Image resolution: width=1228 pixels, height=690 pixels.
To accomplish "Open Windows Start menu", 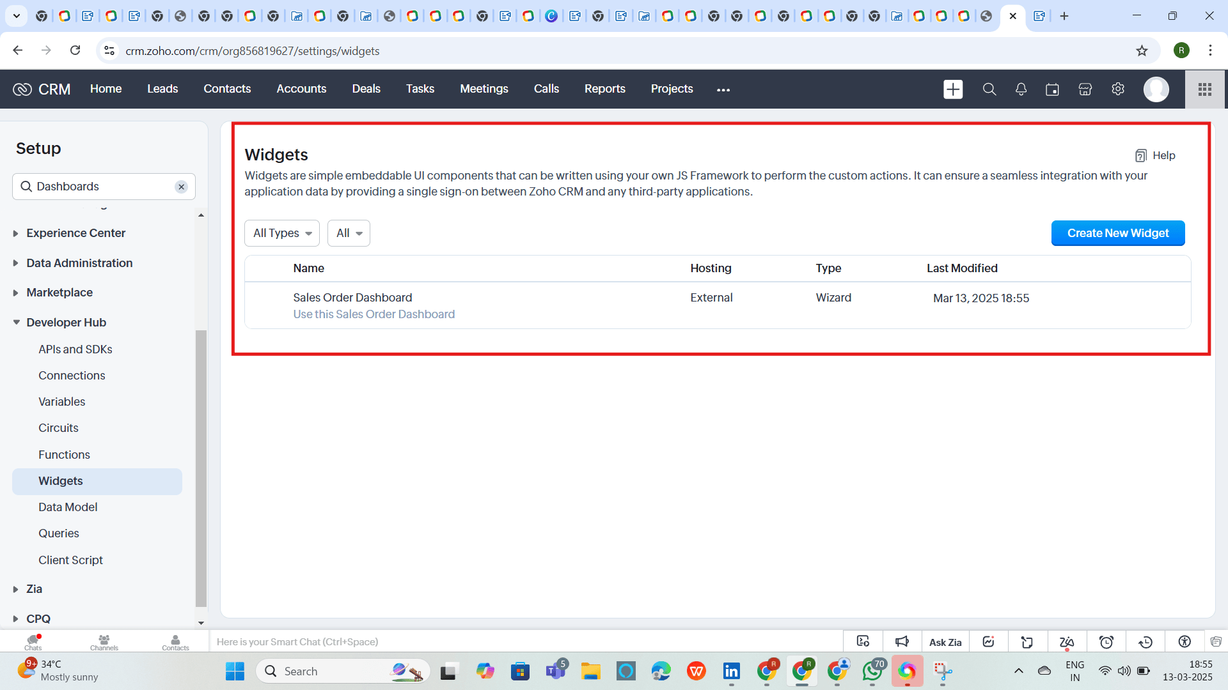I will tap(235, 671).
